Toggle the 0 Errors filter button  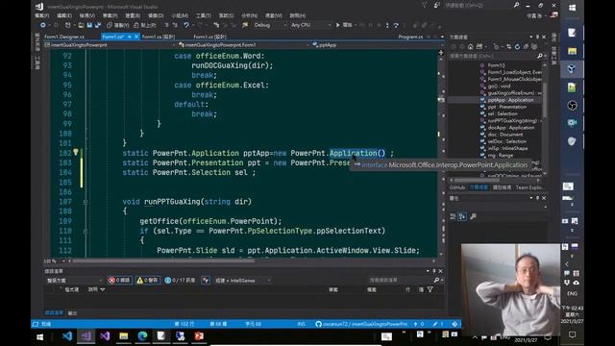pyautogui.click(x=119, y=280)
